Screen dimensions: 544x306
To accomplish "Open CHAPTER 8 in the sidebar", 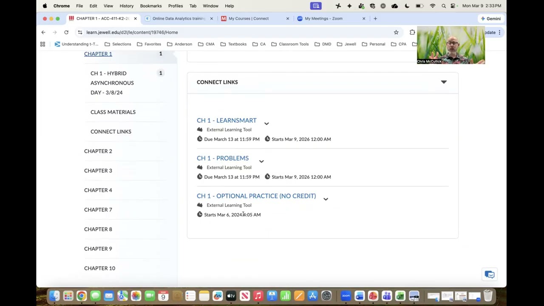I will pyautogui.click(x=98, y=229).
